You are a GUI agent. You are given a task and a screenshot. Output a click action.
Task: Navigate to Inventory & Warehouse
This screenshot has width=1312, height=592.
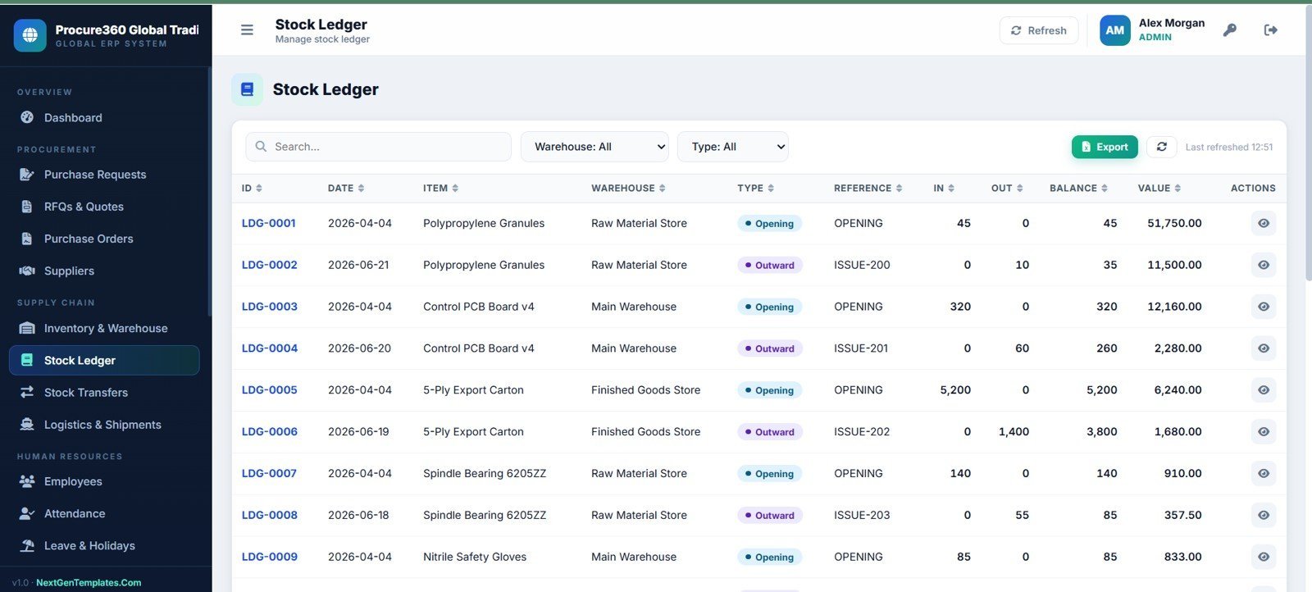pyautogui.click(x=104, y=328)
